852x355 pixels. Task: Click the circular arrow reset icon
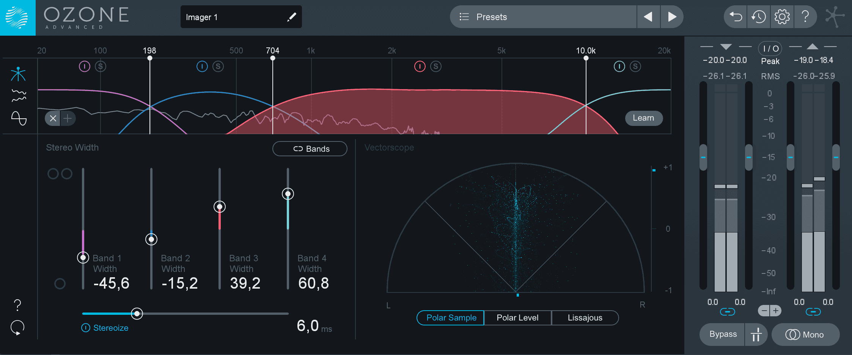(x=17, y=328)
